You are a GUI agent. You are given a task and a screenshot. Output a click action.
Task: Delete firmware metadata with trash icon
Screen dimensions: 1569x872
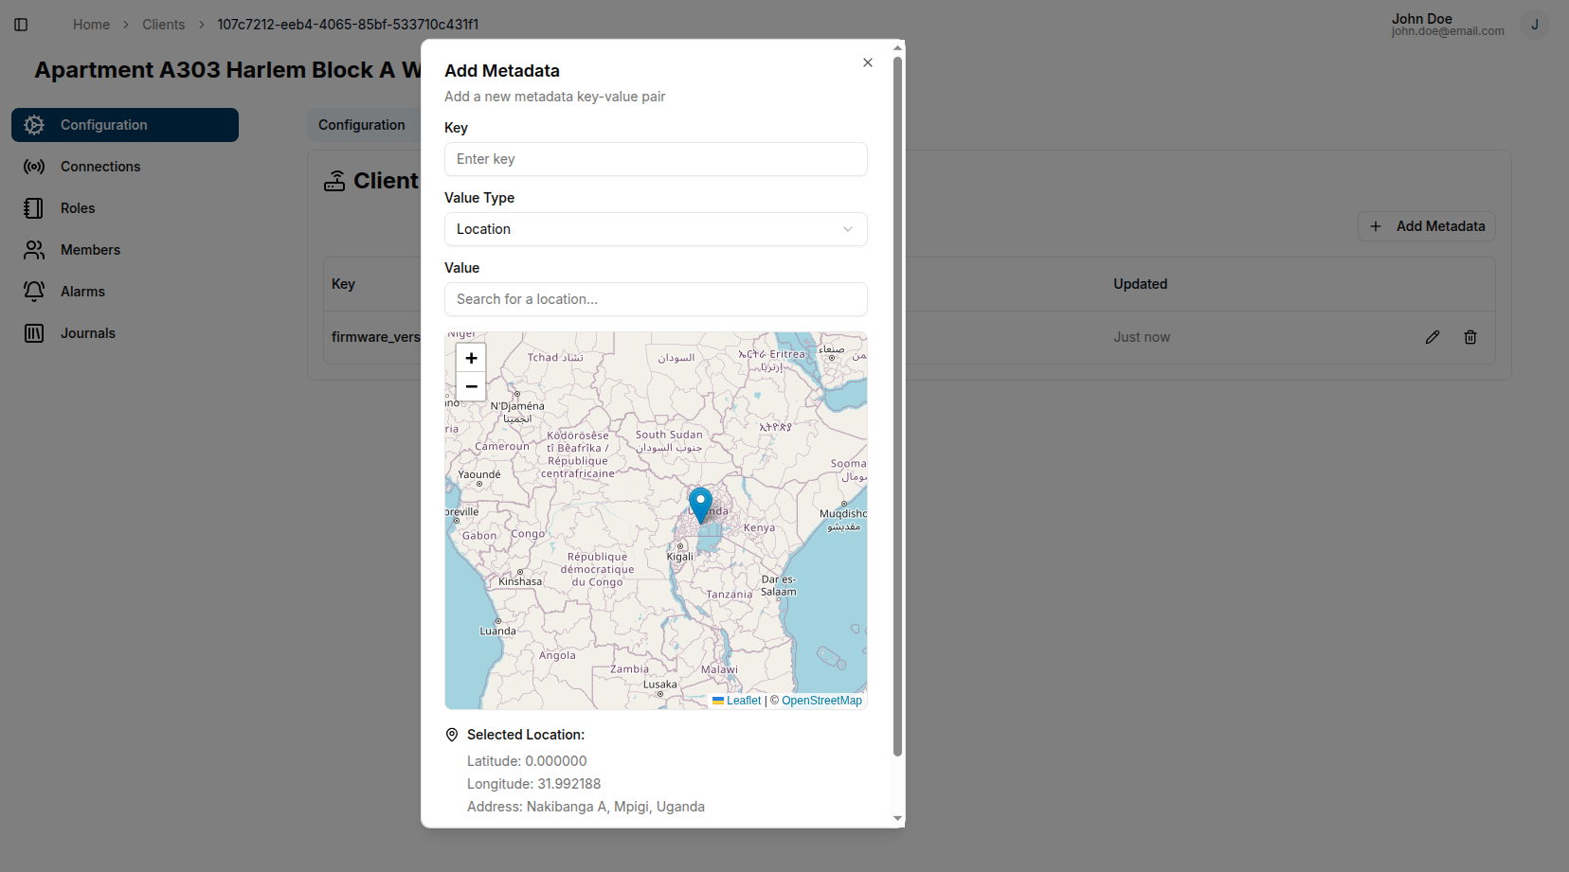(1470, 337)
